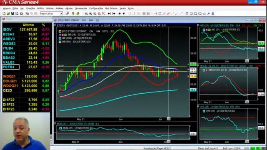
Task: Sort watchlist by the Ultimo column header
Action: (x=28, y=25)
